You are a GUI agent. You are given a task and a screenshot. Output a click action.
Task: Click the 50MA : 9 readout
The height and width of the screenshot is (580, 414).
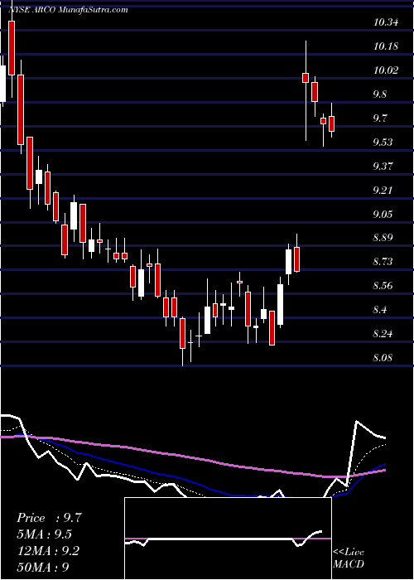coord(43,567)
